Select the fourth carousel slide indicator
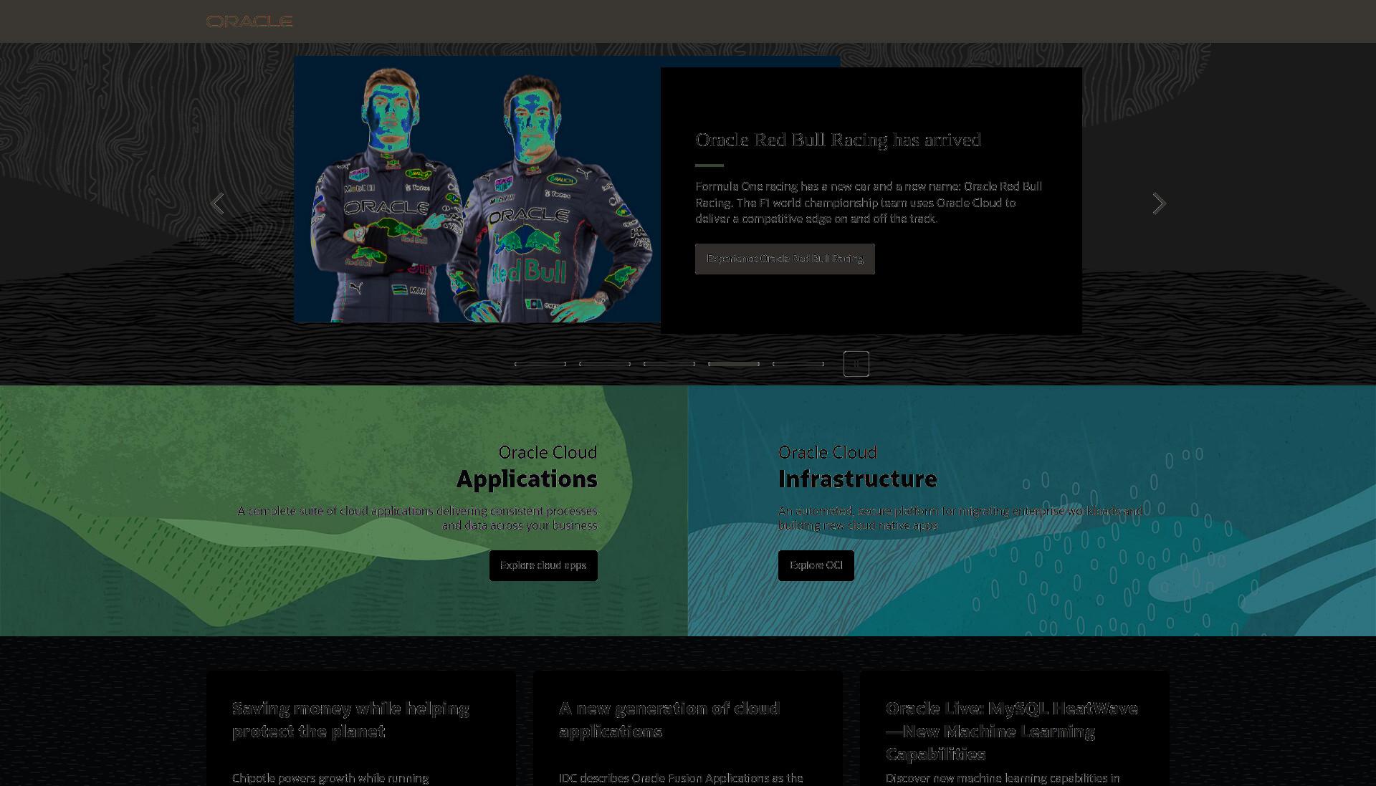 734,364
